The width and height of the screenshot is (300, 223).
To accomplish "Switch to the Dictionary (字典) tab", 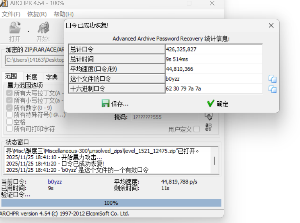I will click(52, 77).
